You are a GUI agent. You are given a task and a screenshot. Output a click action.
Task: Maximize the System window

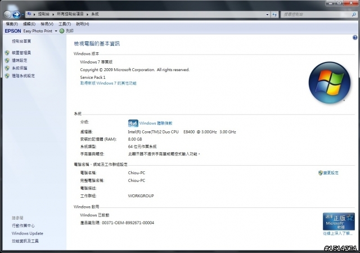pyautogui.click(x=339, y=3)
